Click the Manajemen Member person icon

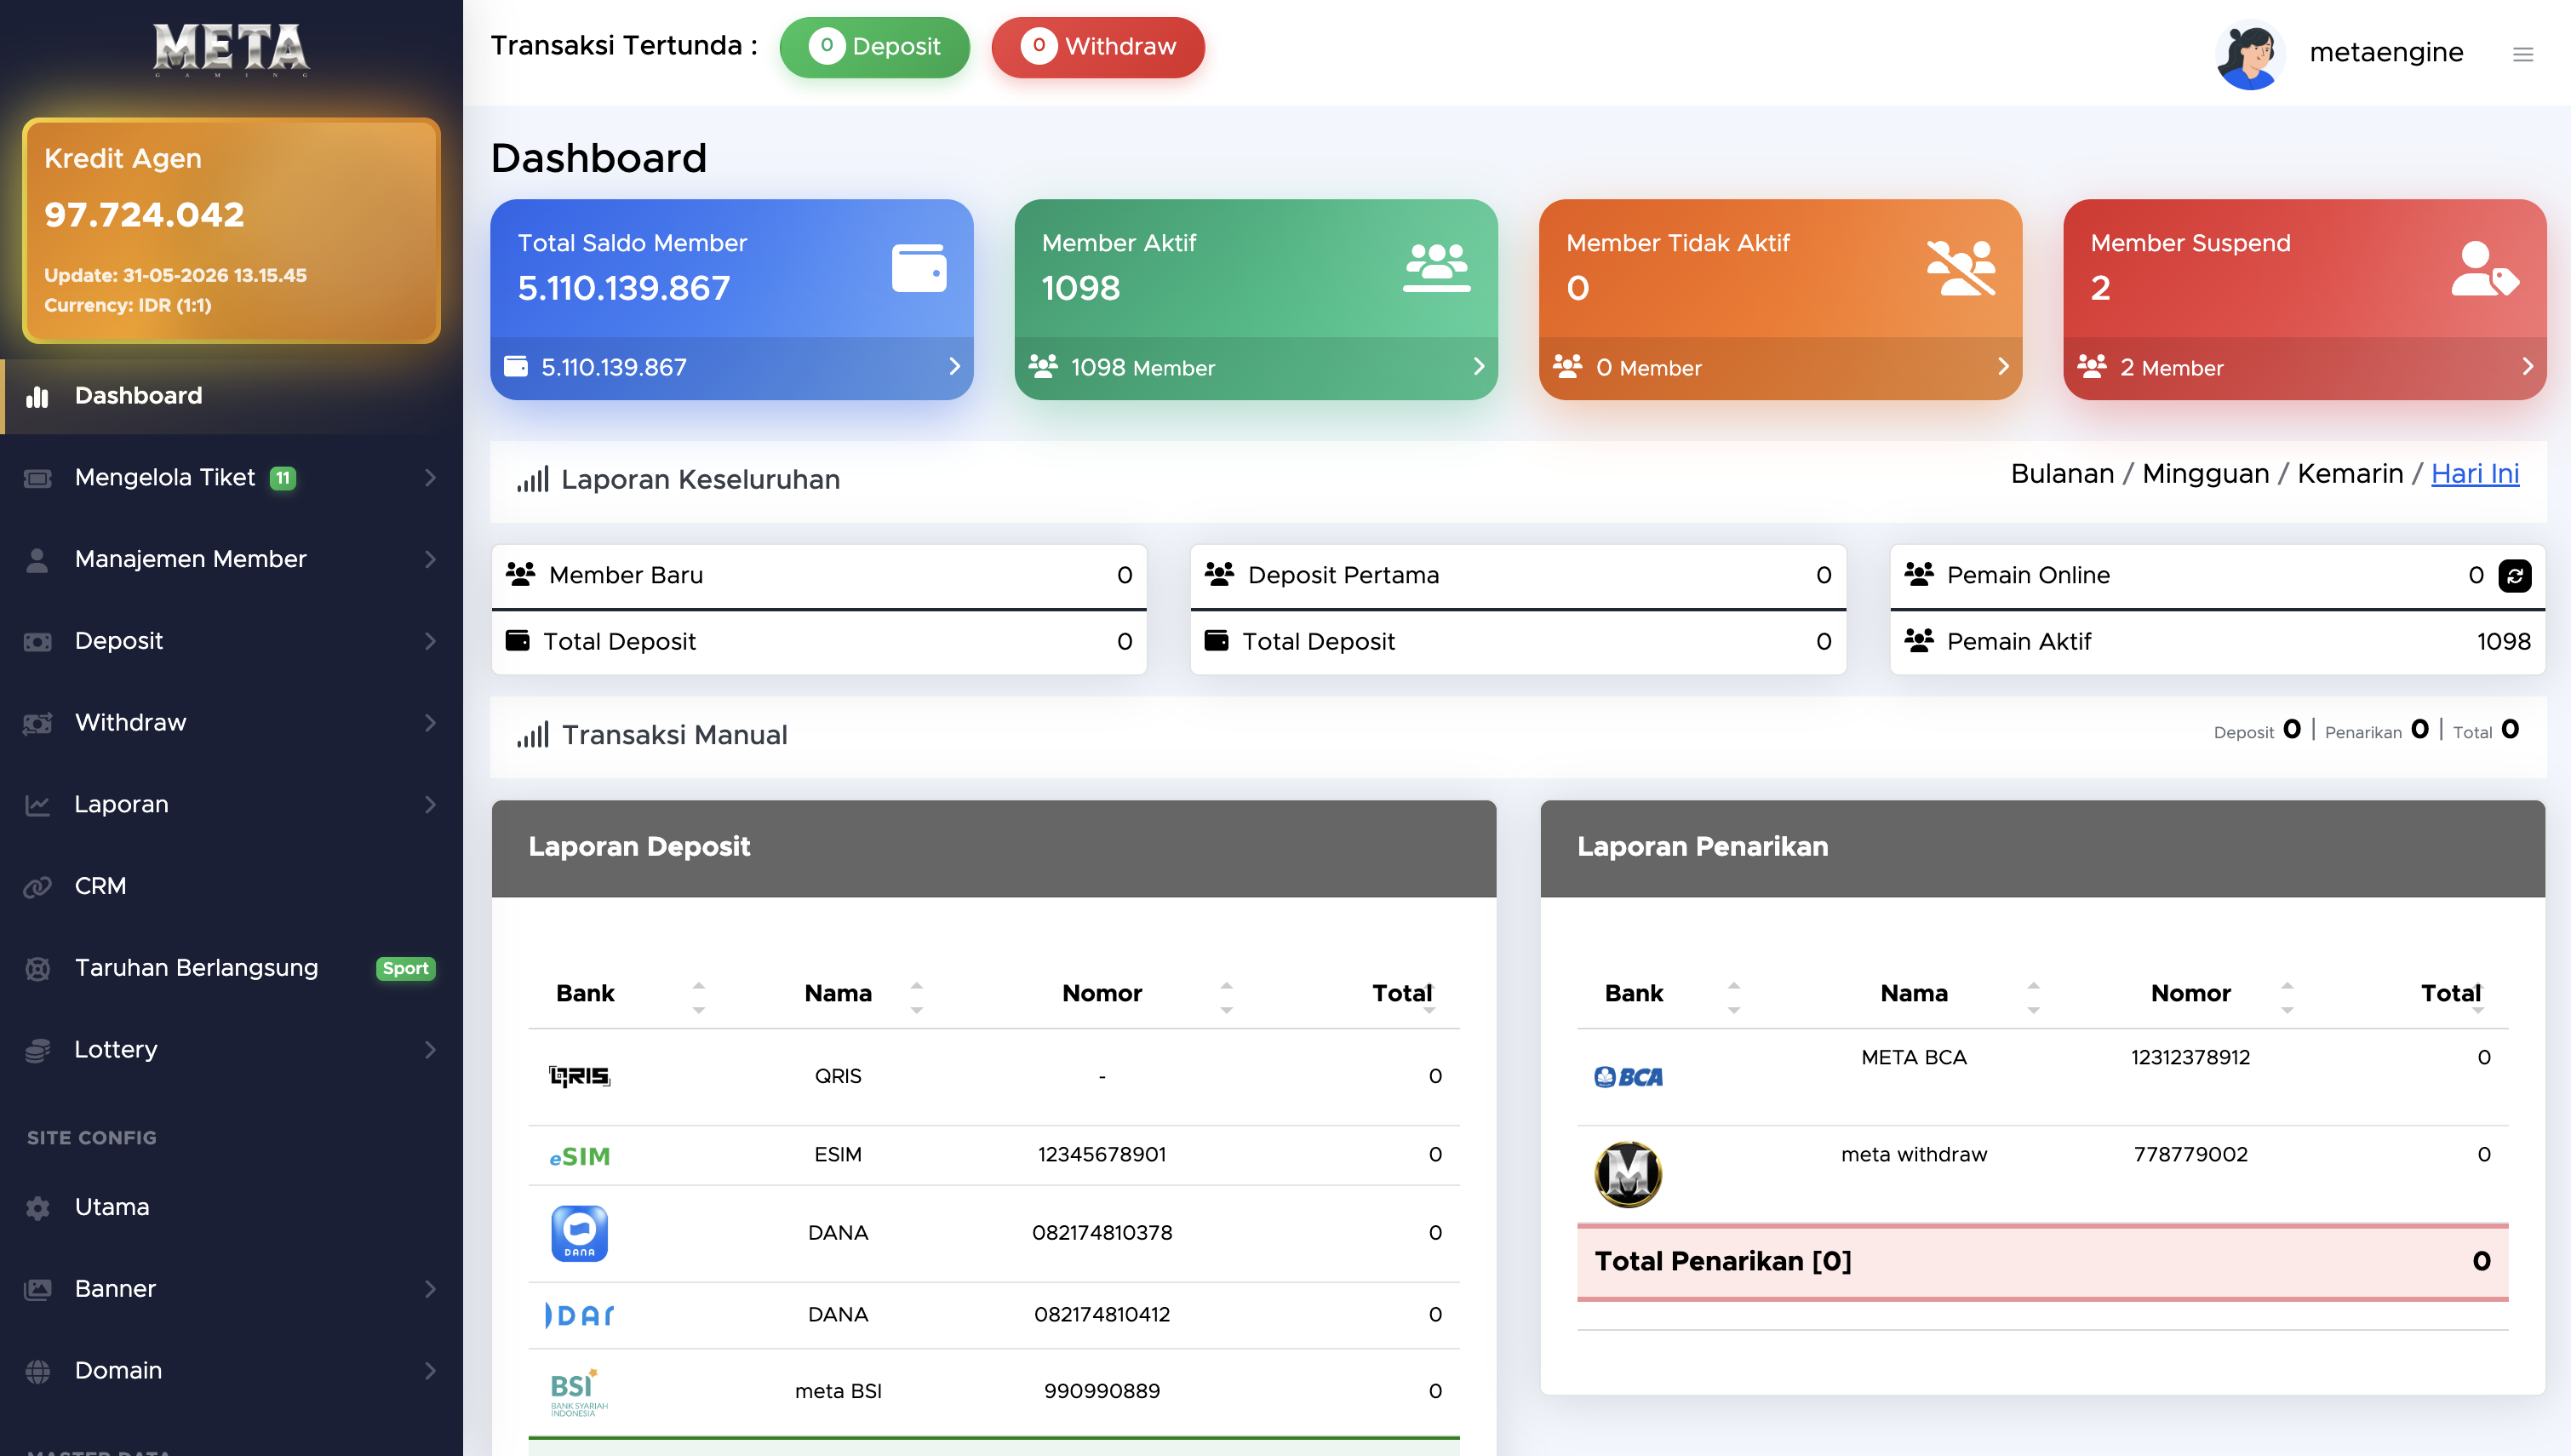37,560
